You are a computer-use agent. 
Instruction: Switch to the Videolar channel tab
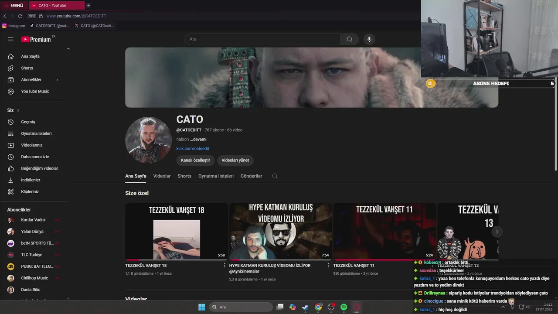coord(162,176)
